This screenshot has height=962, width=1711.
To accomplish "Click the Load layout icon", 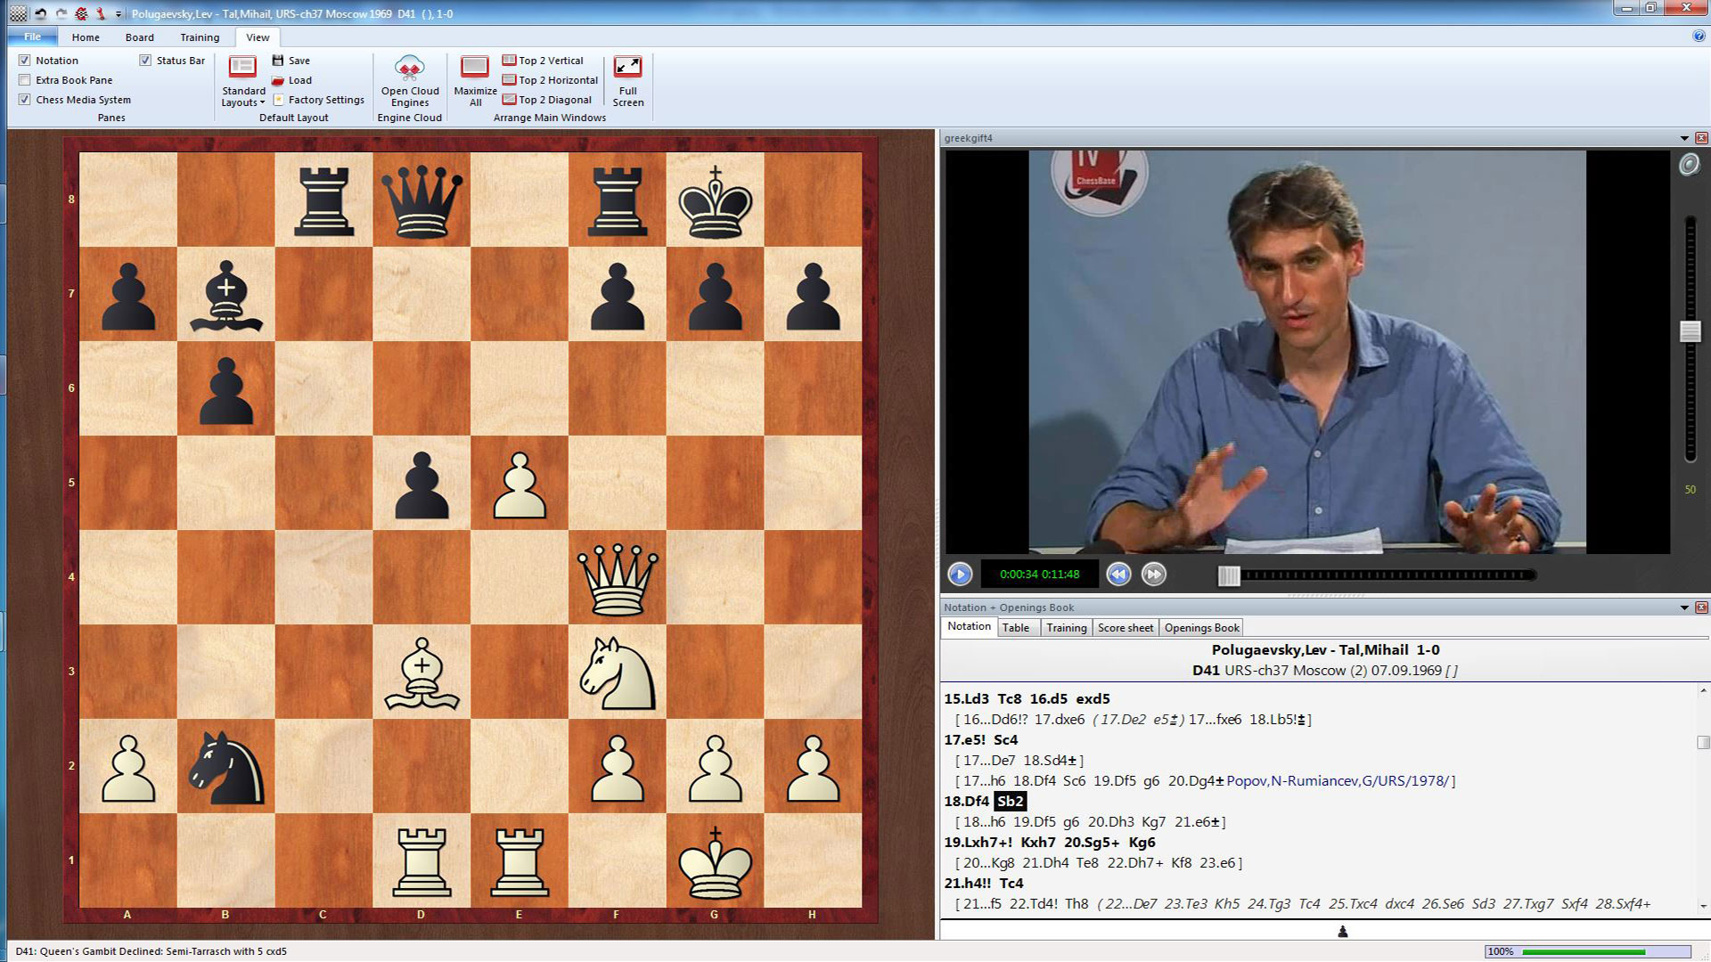I will tap(294, 80).
